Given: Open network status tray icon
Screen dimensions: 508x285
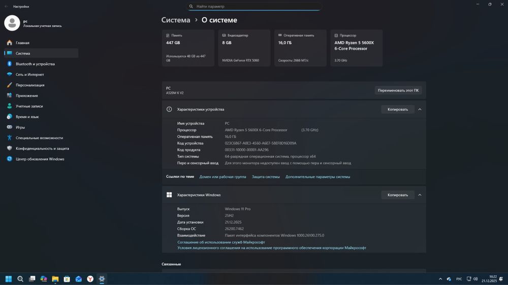Looking at the screenshot, I should (469, 279).
